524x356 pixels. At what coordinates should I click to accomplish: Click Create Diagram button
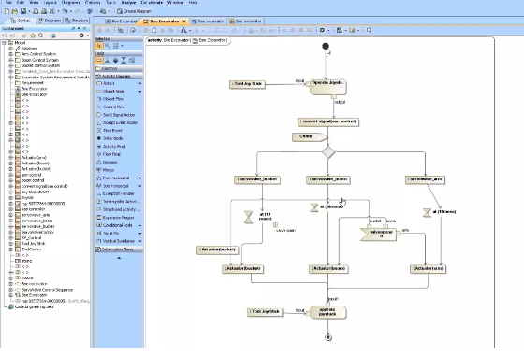(135, 11)
